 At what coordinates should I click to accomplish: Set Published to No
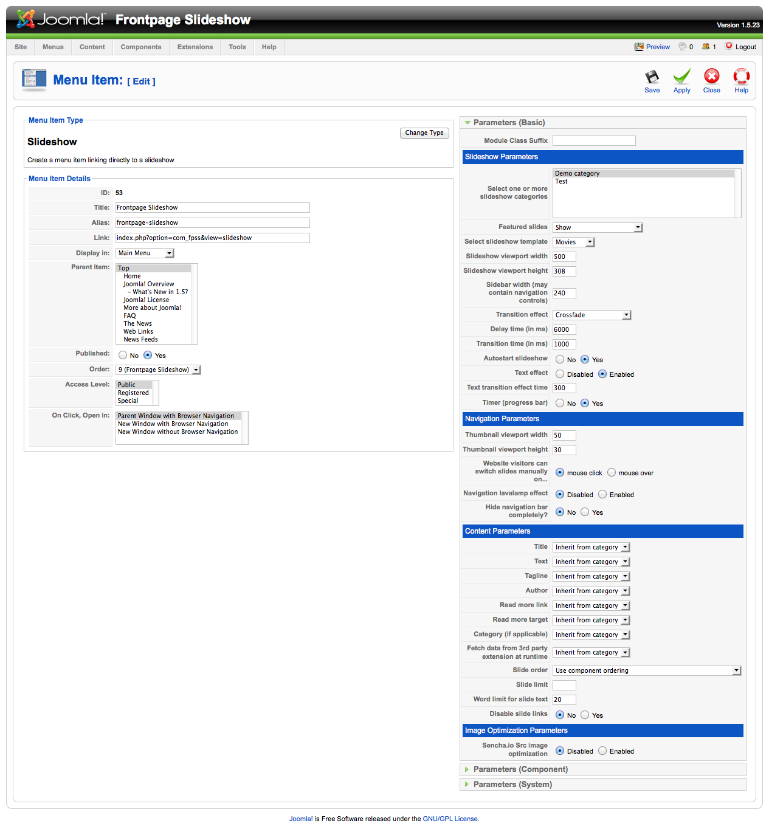123,356
